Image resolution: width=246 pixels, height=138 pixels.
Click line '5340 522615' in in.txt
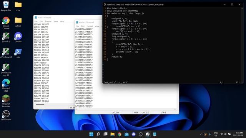[40, 63]
